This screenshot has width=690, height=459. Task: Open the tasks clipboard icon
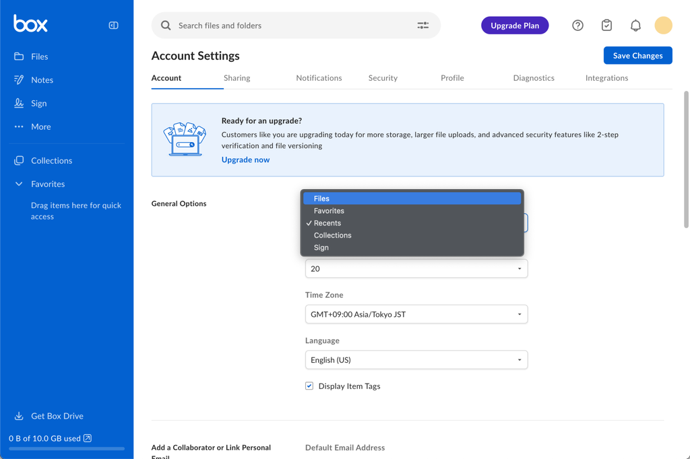point(606,26)
